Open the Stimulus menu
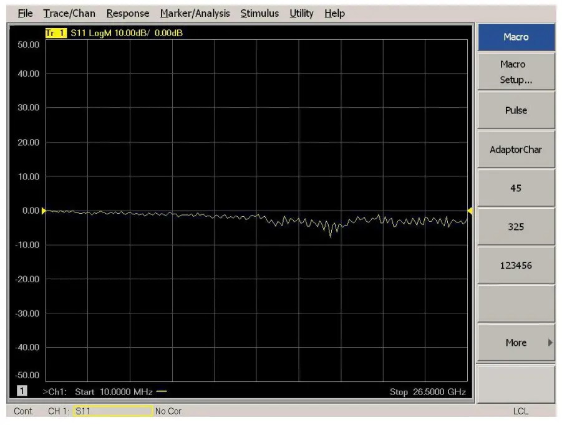The width and height of the screenshot is (562, 425). (259, 13)
